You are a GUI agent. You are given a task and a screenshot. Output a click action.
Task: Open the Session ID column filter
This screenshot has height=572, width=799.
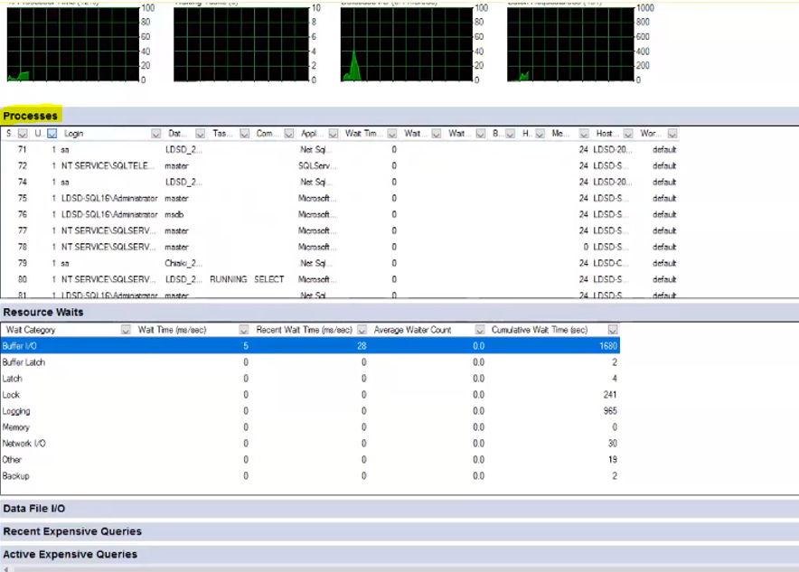21,134
